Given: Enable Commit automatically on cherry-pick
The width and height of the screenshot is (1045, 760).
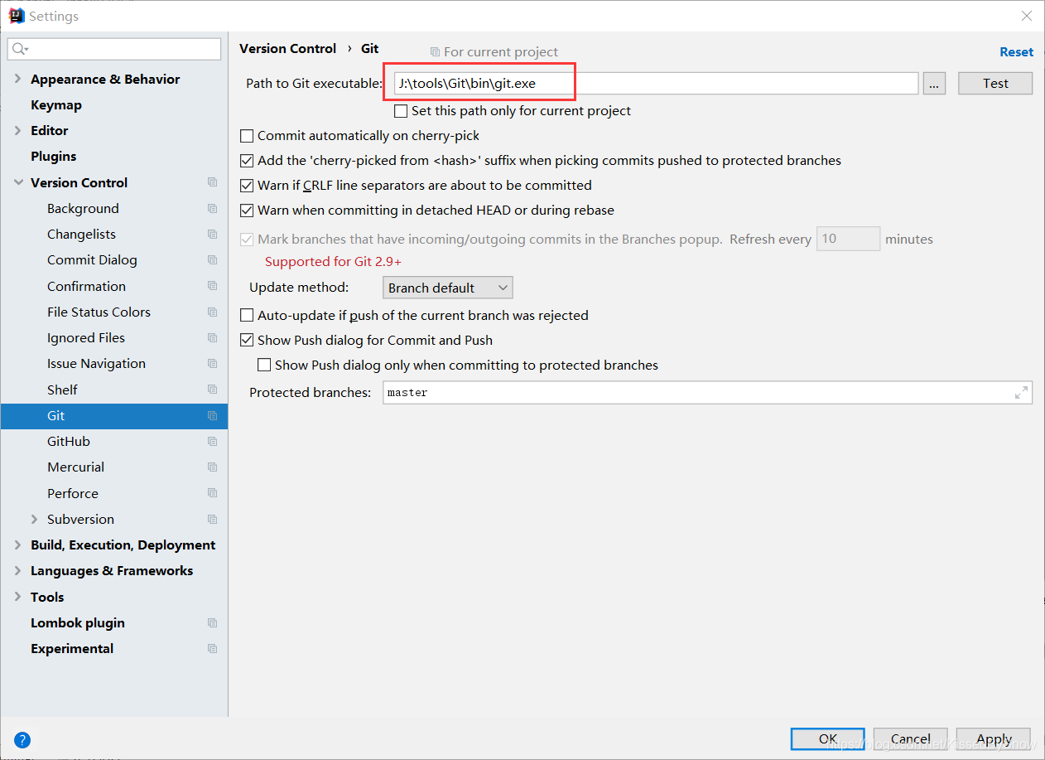Looking at the screenshot, I should tap(247, 135).
